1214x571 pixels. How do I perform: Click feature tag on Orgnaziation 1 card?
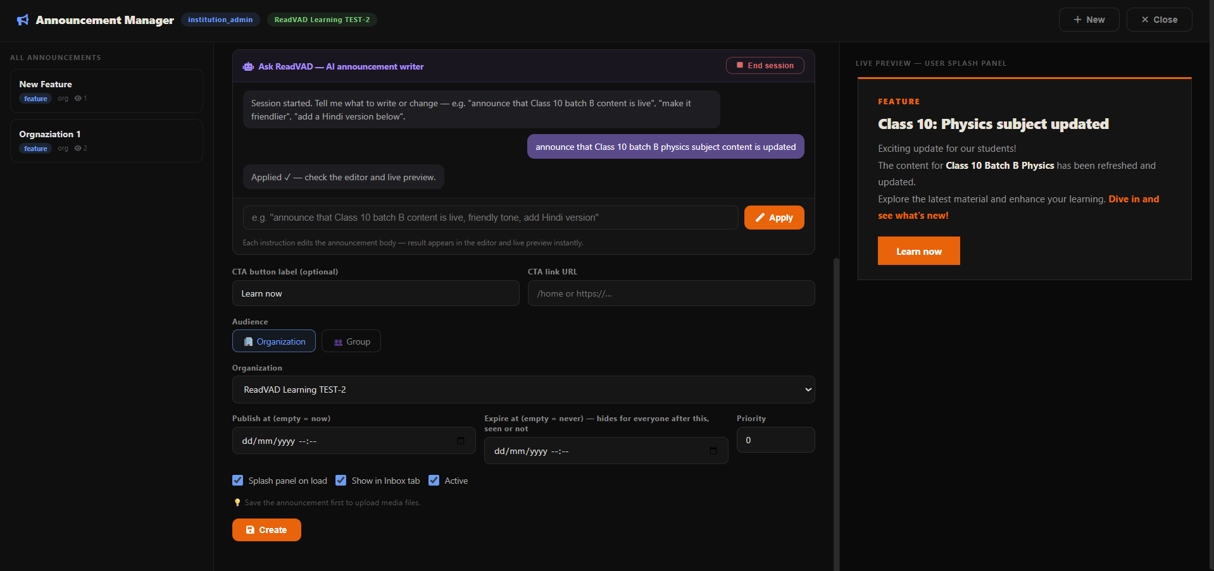(35, 148)
